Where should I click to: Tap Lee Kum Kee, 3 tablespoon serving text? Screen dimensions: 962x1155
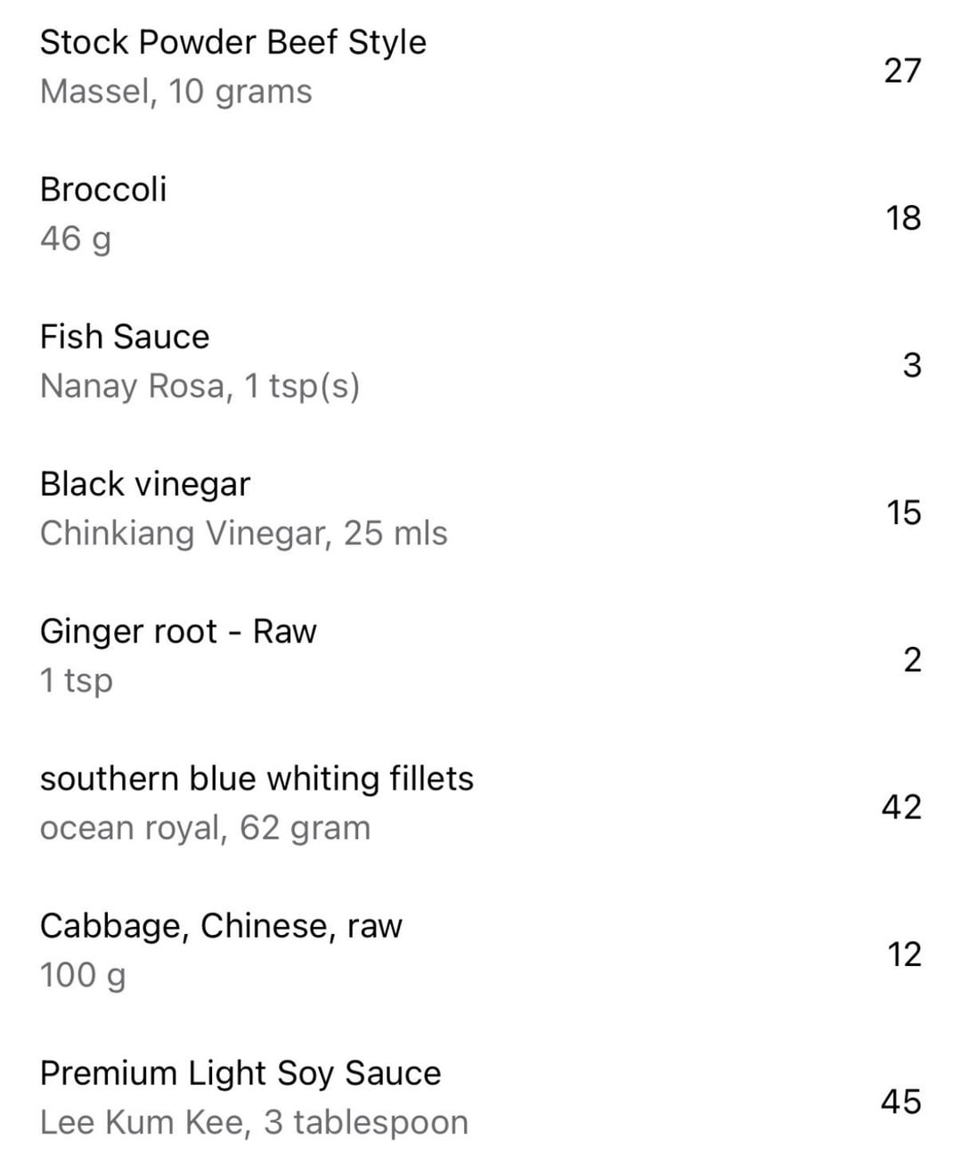(x=254, y=1122)
